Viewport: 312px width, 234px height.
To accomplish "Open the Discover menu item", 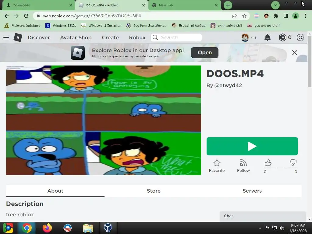I will (x=39, y=37).
